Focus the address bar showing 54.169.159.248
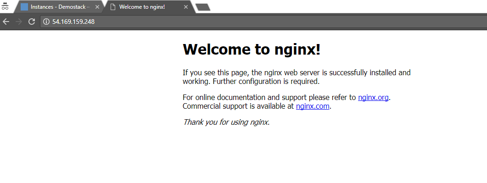 click(x=263, y=22)
